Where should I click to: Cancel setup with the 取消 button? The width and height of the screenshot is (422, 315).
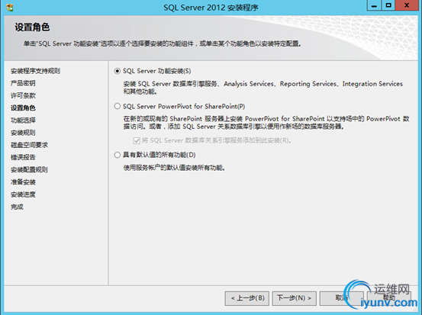pyautogui.click(x=342, y=298)
